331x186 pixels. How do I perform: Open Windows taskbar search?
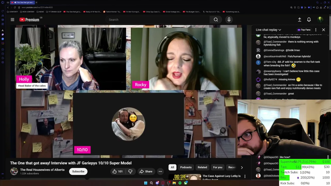151,183
